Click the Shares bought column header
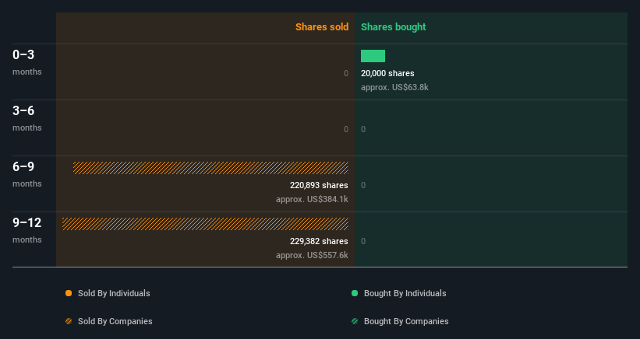 tap(393, 27)
